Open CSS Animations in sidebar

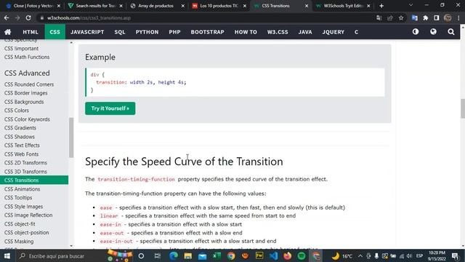(23, 189)
